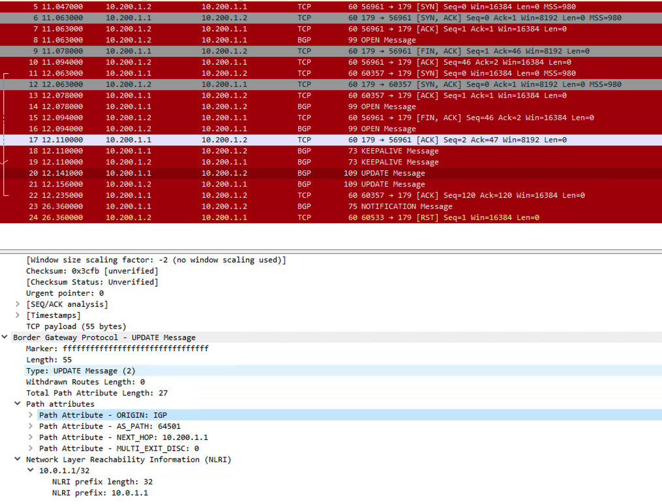Click Total Path Attribute Length: 27 field
The height and width of the screenshot is (504, 662).
point(97,393)
